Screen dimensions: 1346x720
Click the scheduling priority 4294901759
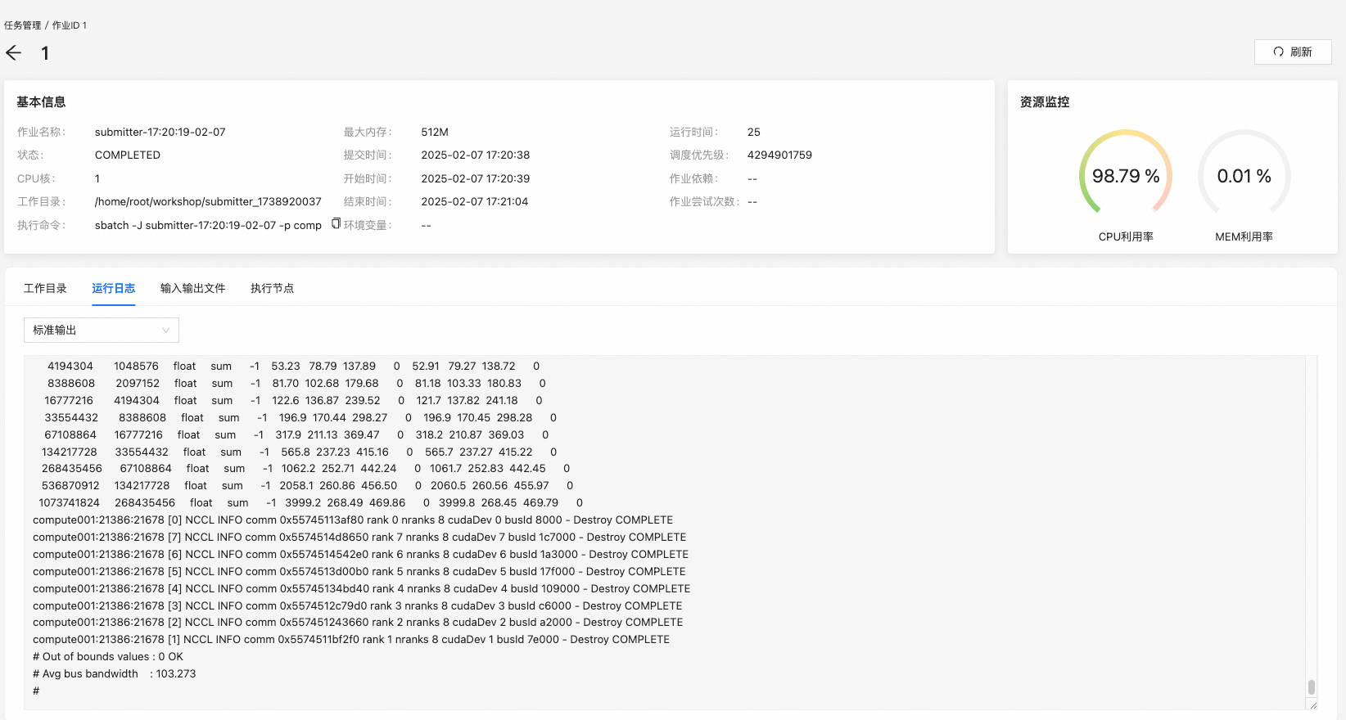(x=779, y=155)
